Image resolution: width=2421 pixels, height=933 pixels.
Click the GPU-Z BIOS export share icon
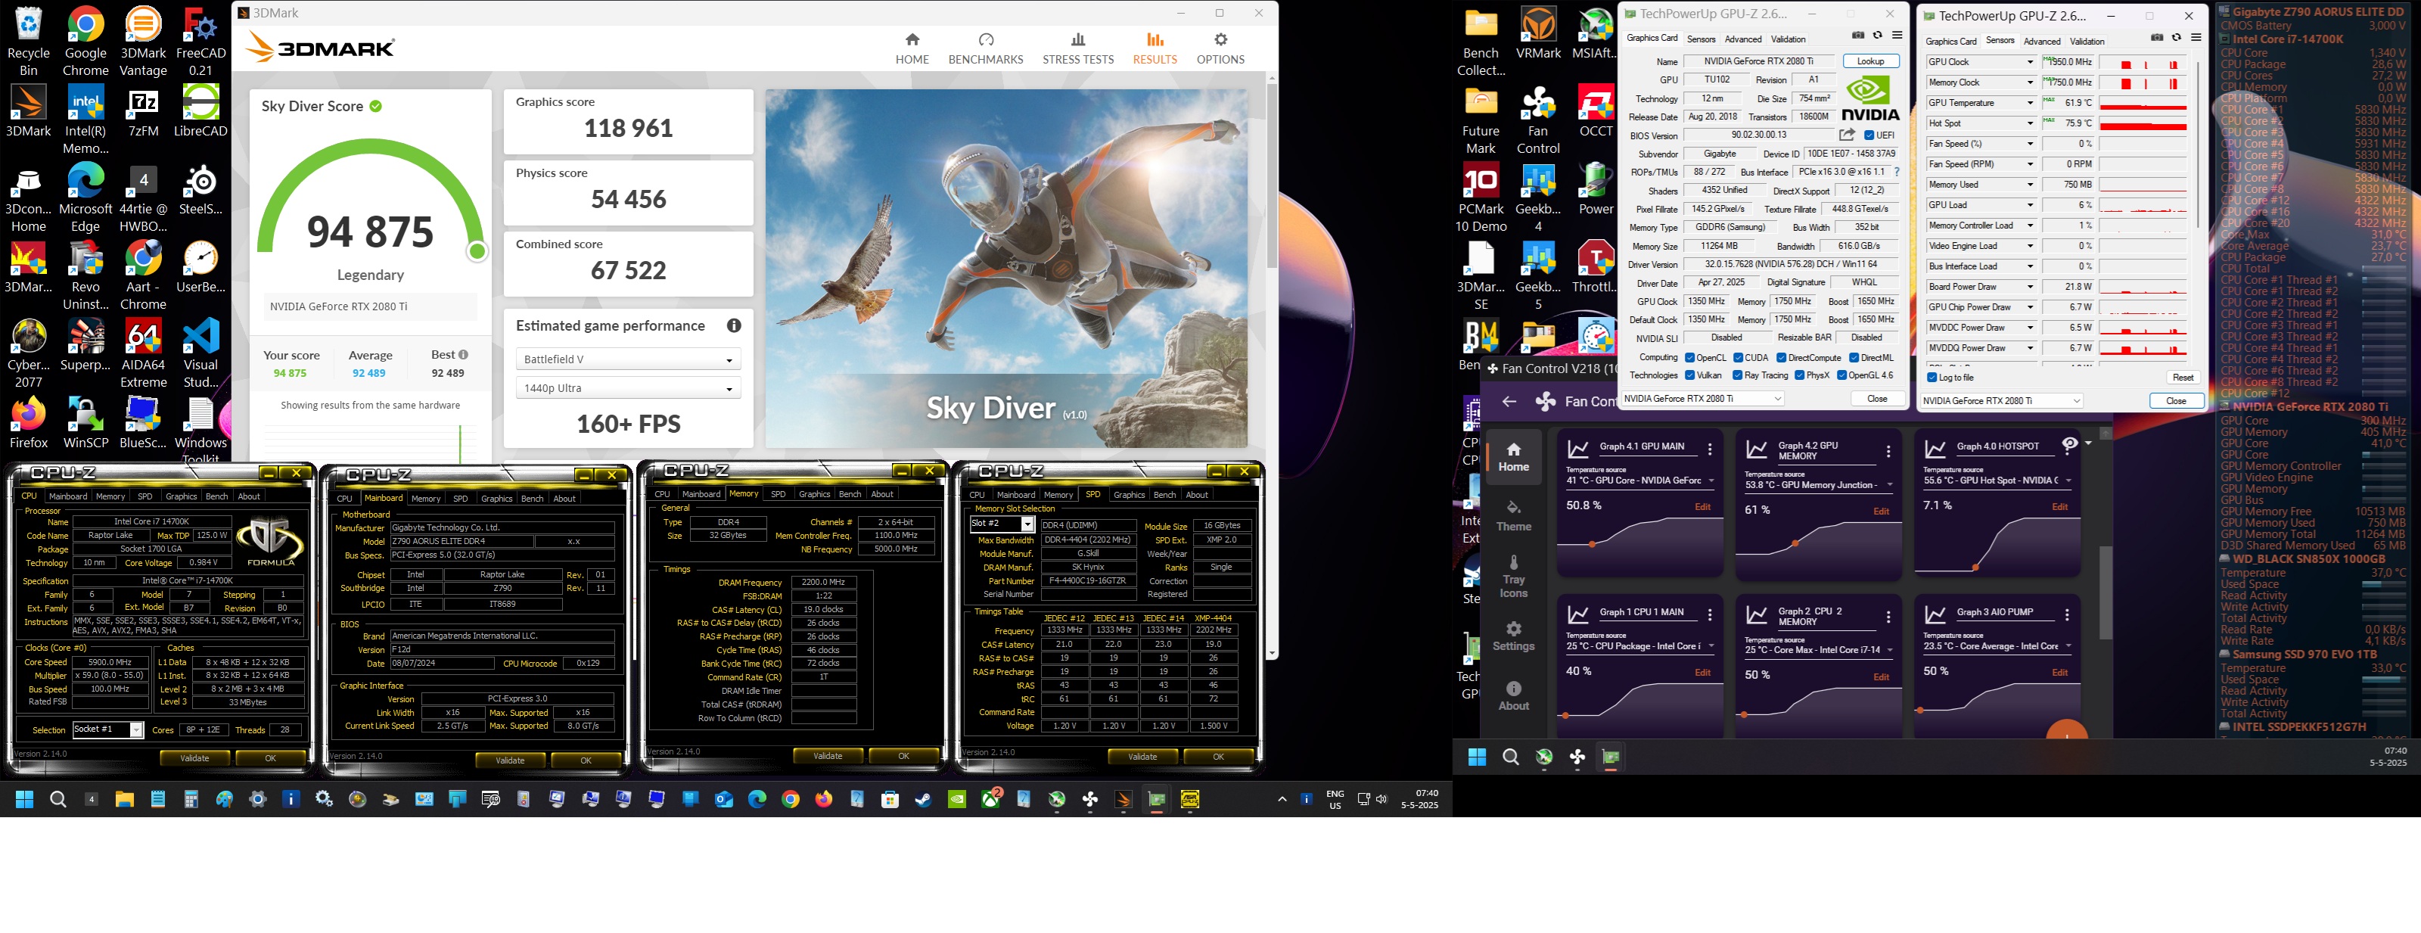pyautogui.click(x=1847, y=135)
